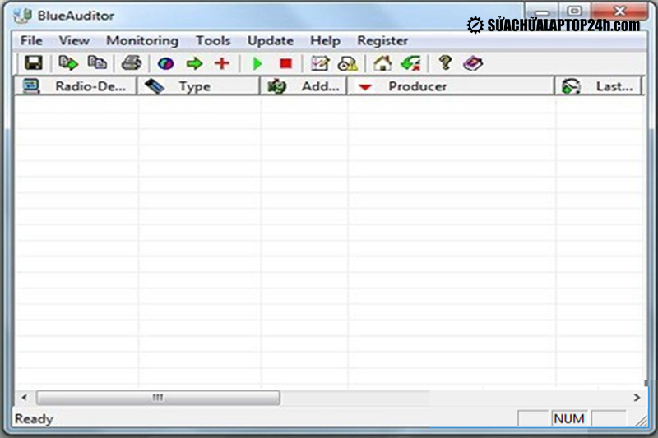Click the red plus add icon
The width and height of the screenshot is (658, 438).
tap(221, 63)
